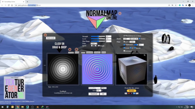Open the mail@petry-christian.de feedback link
195x109 pixels.
63,93
